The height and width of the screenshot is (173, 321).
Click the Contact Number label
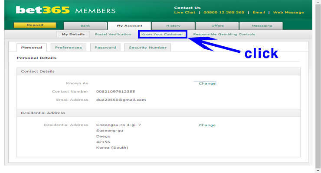70,91
